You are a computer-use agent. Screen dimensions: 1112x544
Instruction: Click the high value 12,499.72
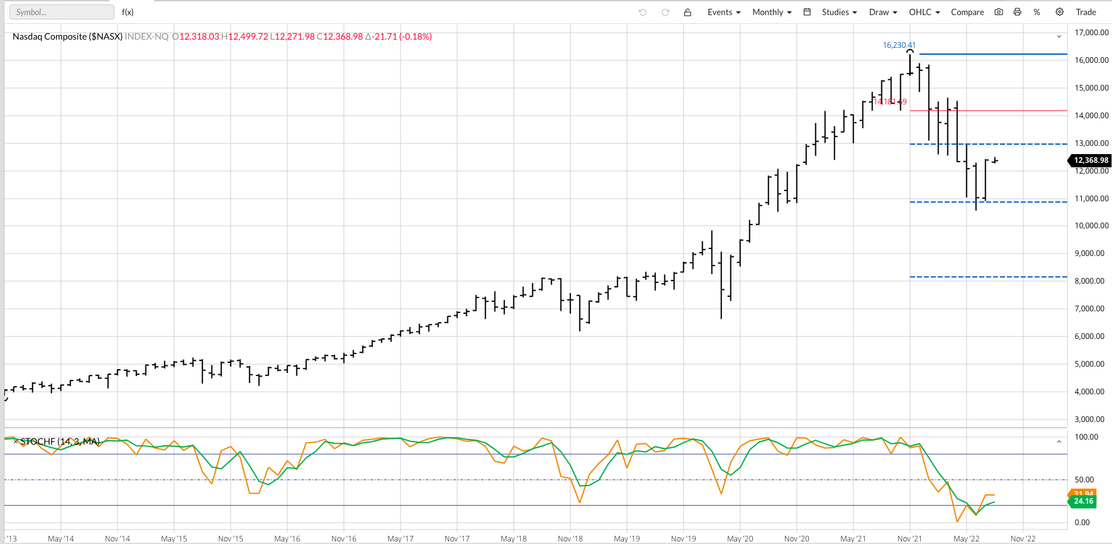click(x=248, y=36)
